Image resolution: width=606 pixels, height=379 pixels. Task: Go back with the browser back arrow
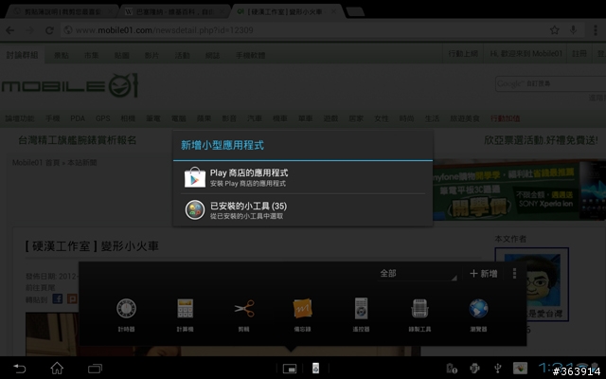click(x=10, y=30)
